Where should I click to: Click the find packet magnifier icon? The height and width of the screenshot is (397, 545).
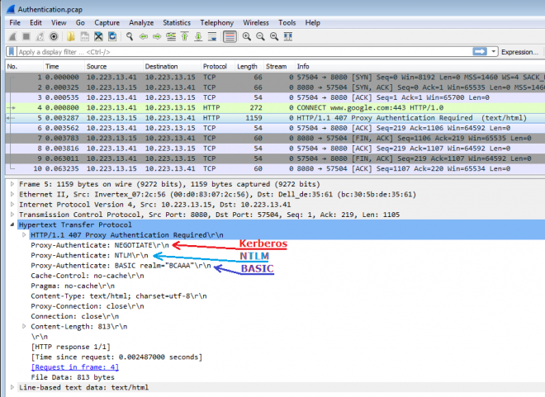coord(130,36)
